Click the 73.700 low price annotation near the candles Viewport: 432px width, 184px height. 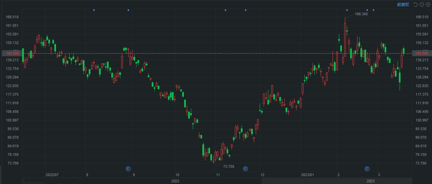(228, 166)
